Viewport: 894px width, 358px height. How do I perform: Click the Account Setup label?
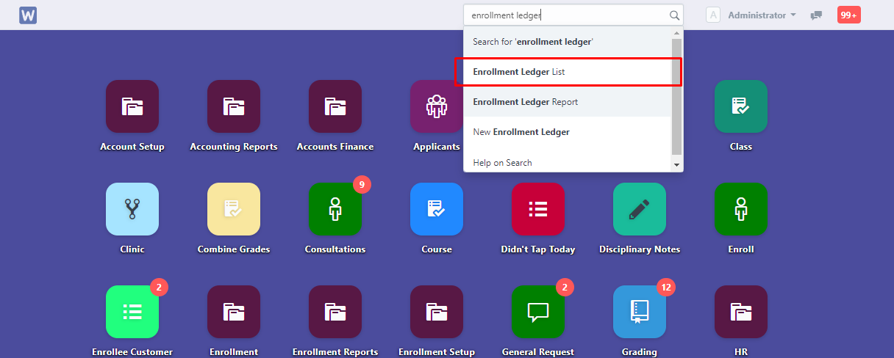[x=132, y=147]
